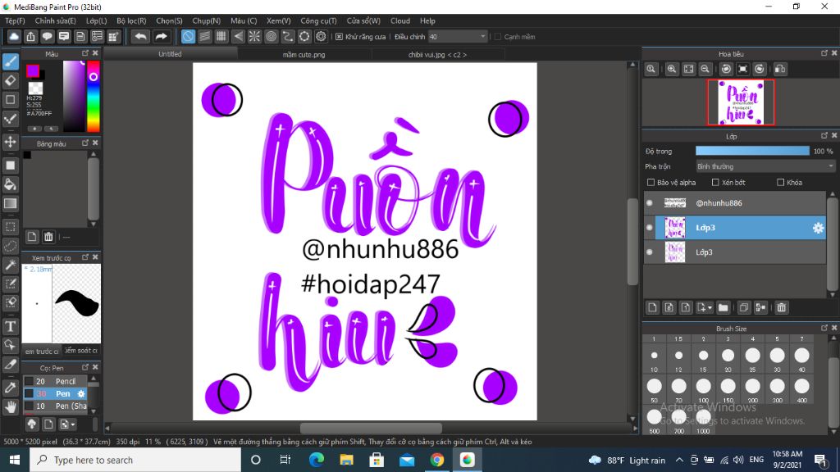
Task: Enable the radial snap guide icon
Action: point(254,36)
